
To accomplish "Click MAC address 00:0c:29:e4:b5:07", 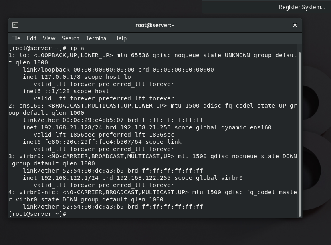I will pyautogui.click(x=93, y=120).
